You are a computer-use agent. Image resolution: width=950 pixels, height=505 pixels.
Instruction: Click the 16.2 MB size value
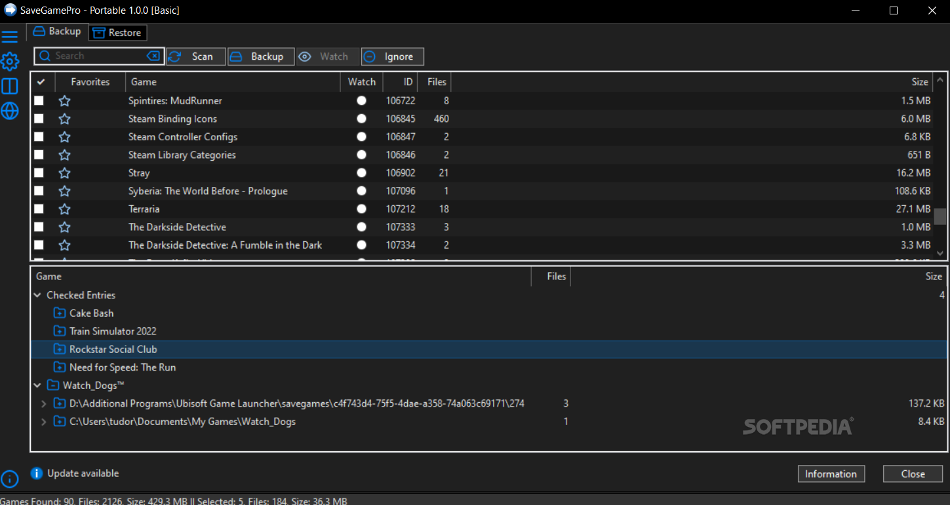(913, 173)
